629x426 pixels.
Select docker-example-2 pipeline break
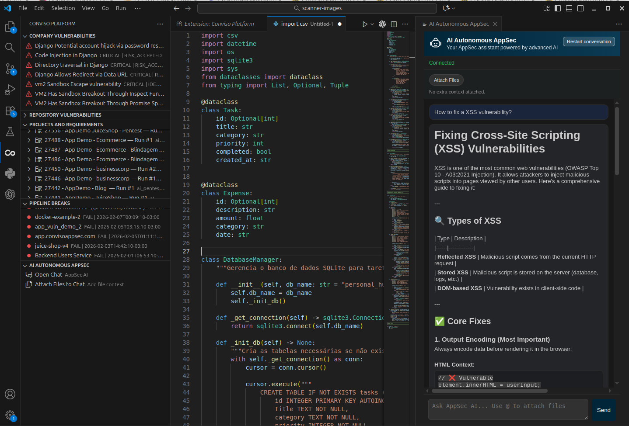[x=95, y=217]
